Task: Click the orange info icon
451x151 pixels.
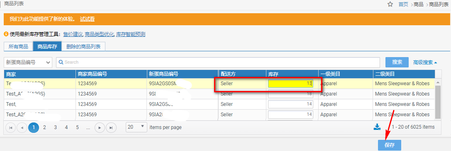Action: (x=6, y=34)
